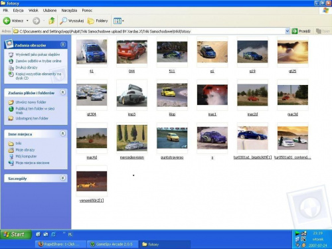Select the thumbnail named p19
332x249 pixels.
(252, 52)
